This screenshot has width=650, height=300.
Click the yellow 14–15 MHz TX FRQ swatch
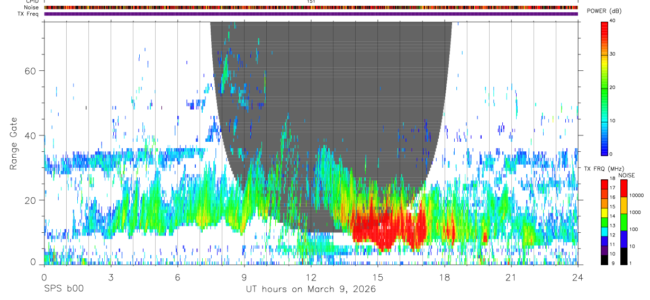[604, 213]
